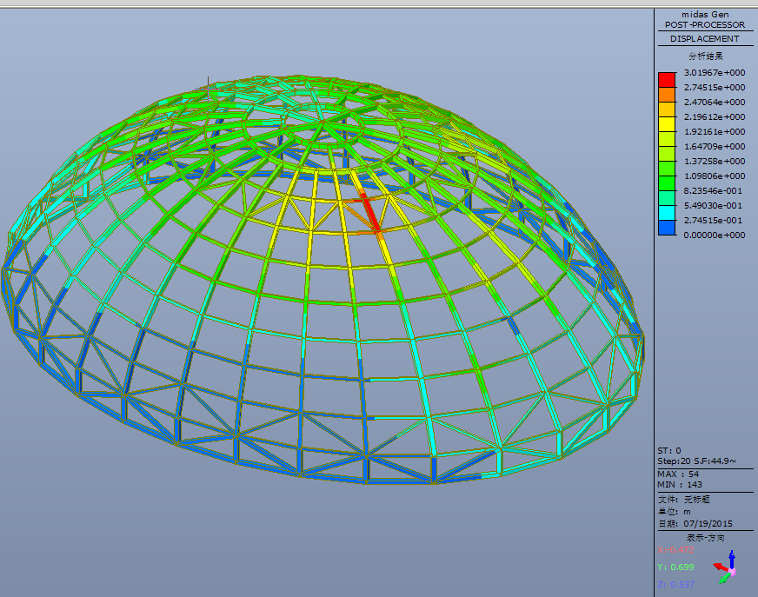Click the POST-PROCESSOR heading text
This screenshot has width=758, height=597.
[x=704, y=25]
